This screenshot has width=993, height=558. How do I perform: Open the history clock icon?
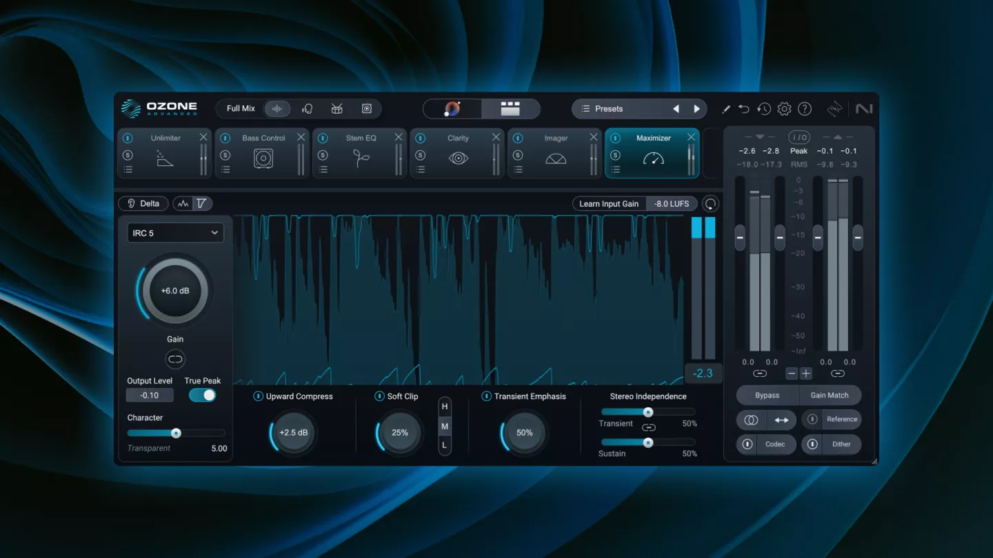[763, 109]
